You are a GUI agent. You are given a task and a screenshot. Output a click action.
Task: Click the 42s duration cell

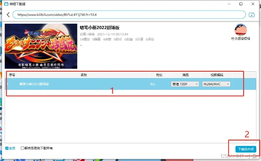pos(153,84)
